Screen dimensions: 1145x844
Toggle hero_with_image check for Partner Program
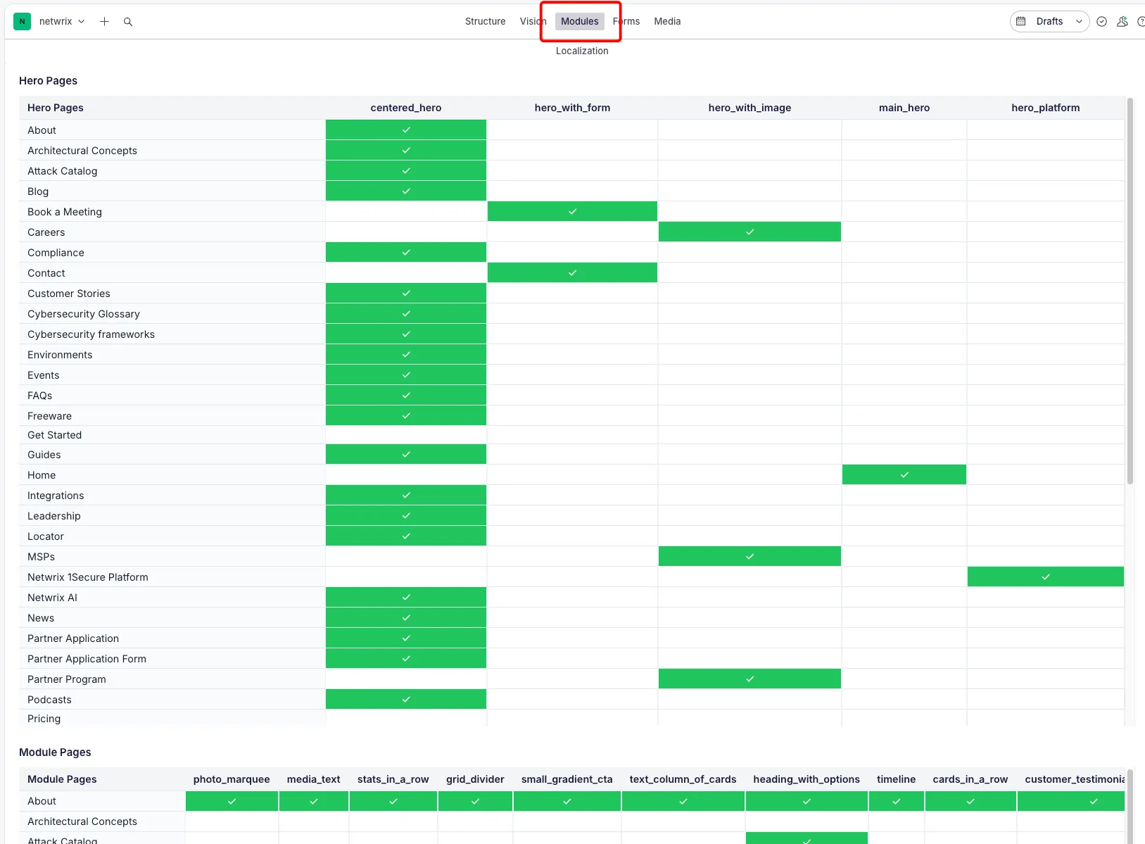[749, 679]
